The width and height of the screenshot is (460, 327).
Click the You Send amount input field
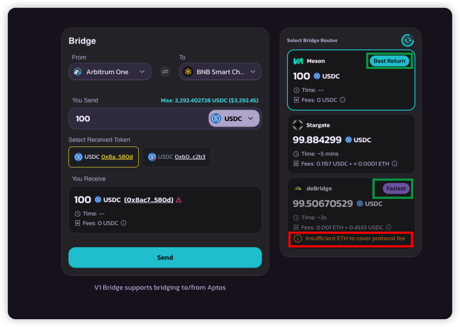137,118
